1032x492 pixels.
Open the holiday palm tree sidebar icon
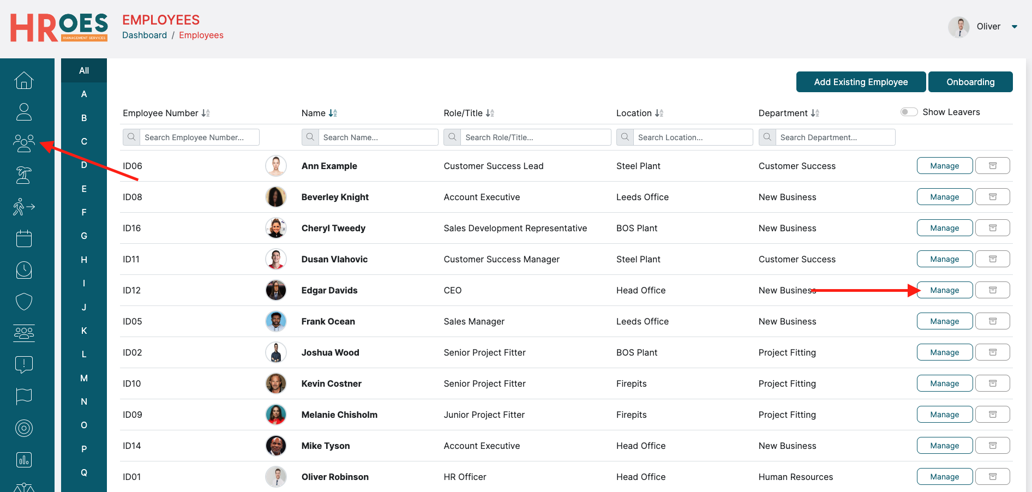click(24, 175)
